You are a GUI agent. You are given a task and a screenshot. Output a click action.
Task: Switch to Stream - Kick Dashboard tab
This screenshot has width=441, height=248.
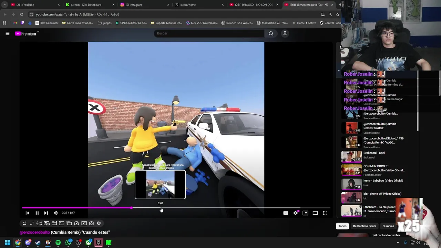90,5
